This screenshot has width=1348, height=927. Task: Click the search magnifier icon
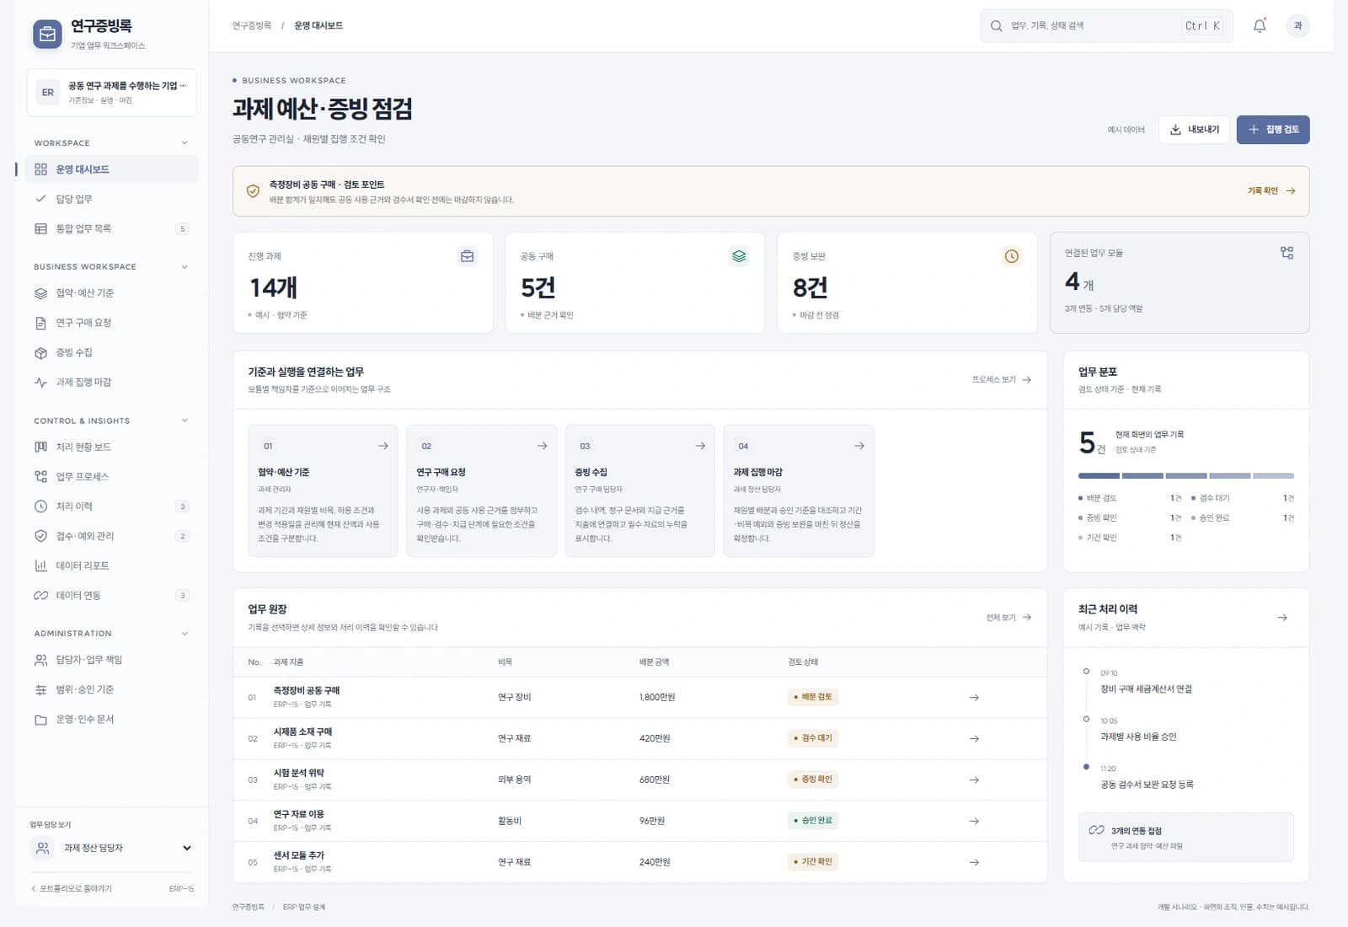click(x=996, y=26)
